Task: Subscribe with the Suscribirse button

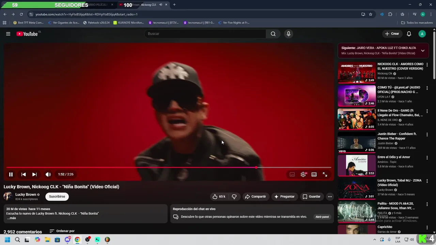Action: click(x=57, y=196)
